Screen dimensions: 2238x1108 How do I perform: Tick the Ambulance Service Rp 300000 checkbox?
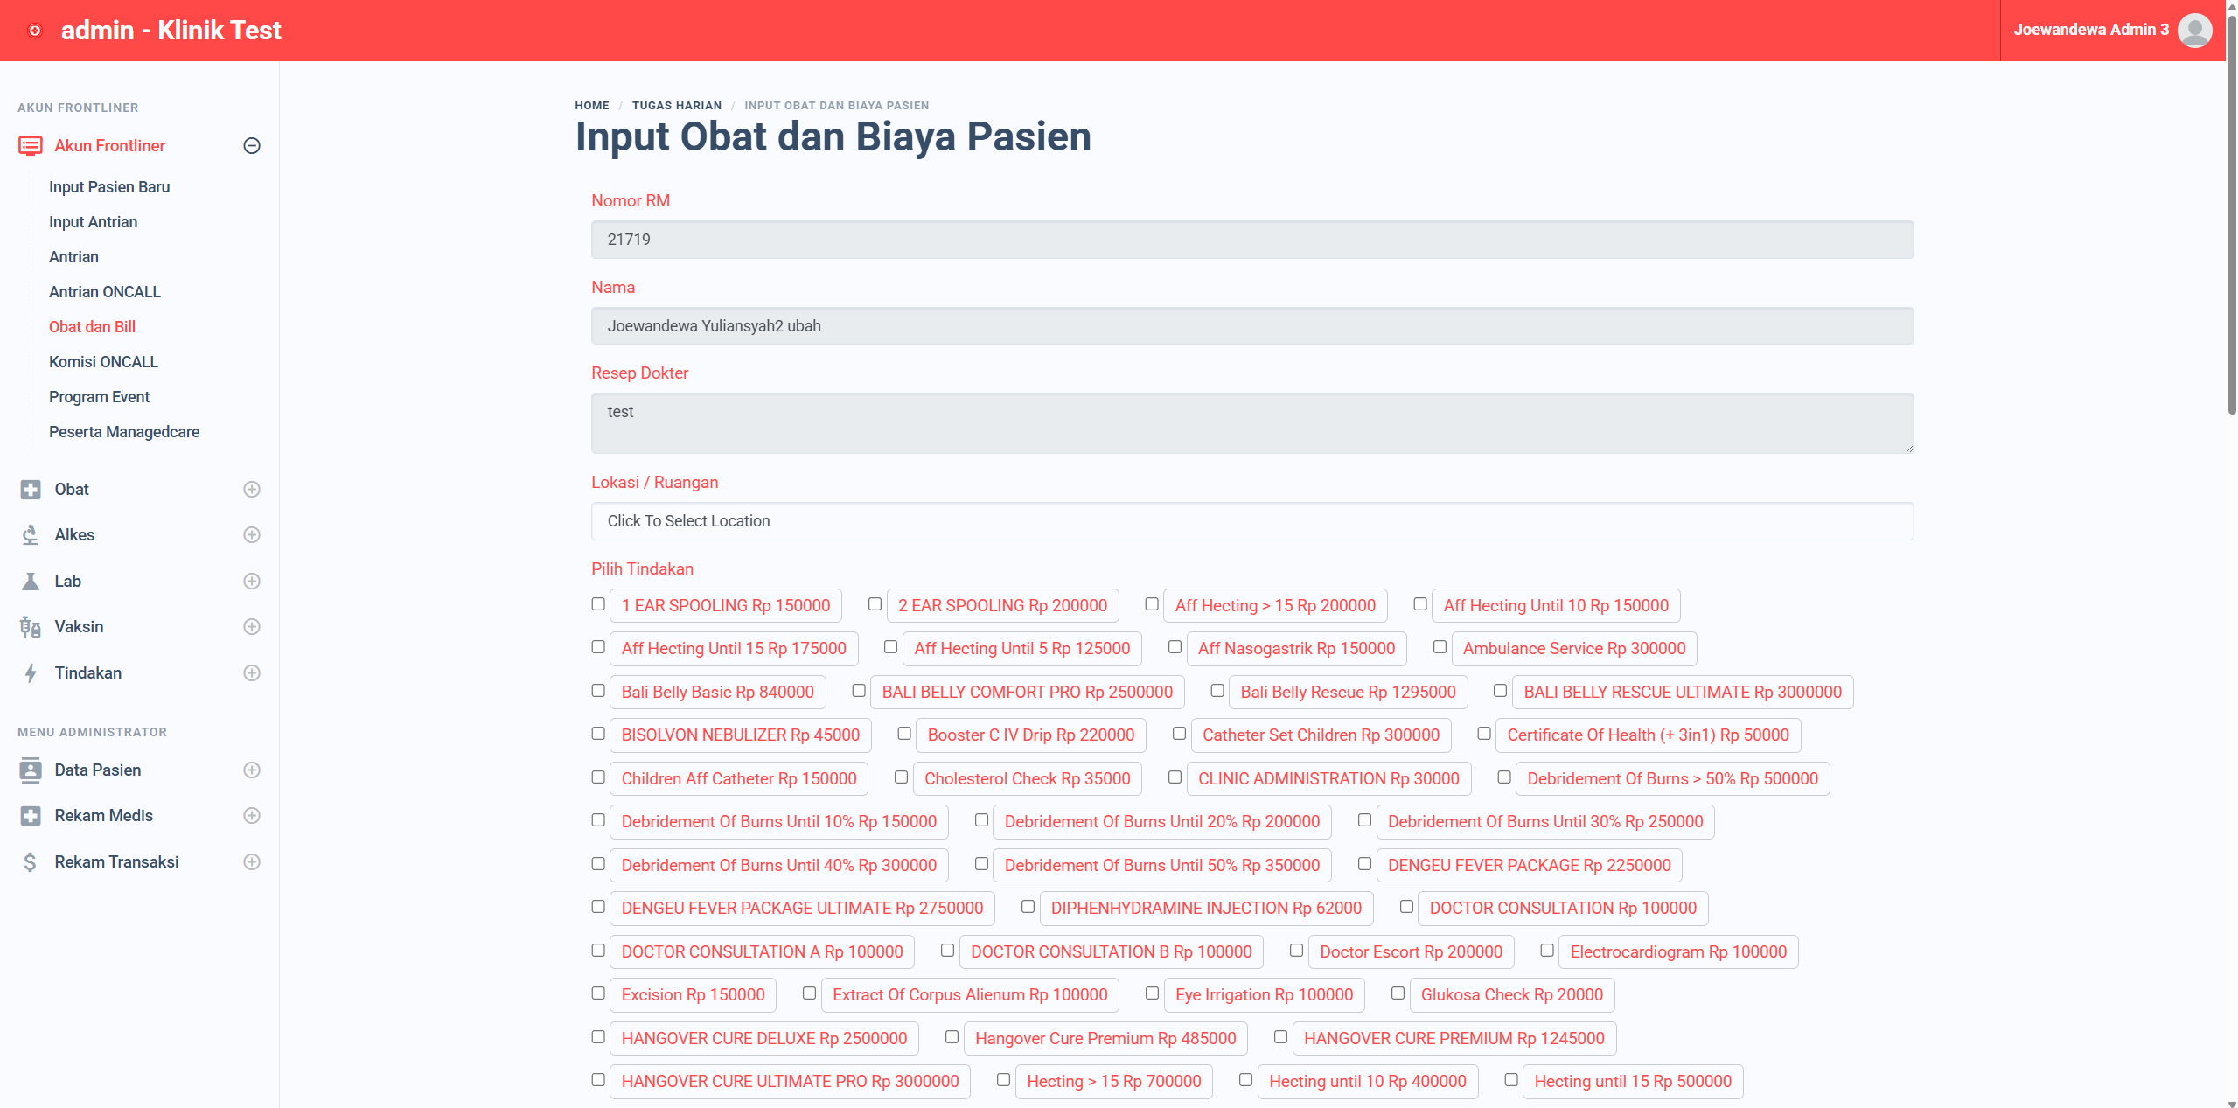(1440, 647)
